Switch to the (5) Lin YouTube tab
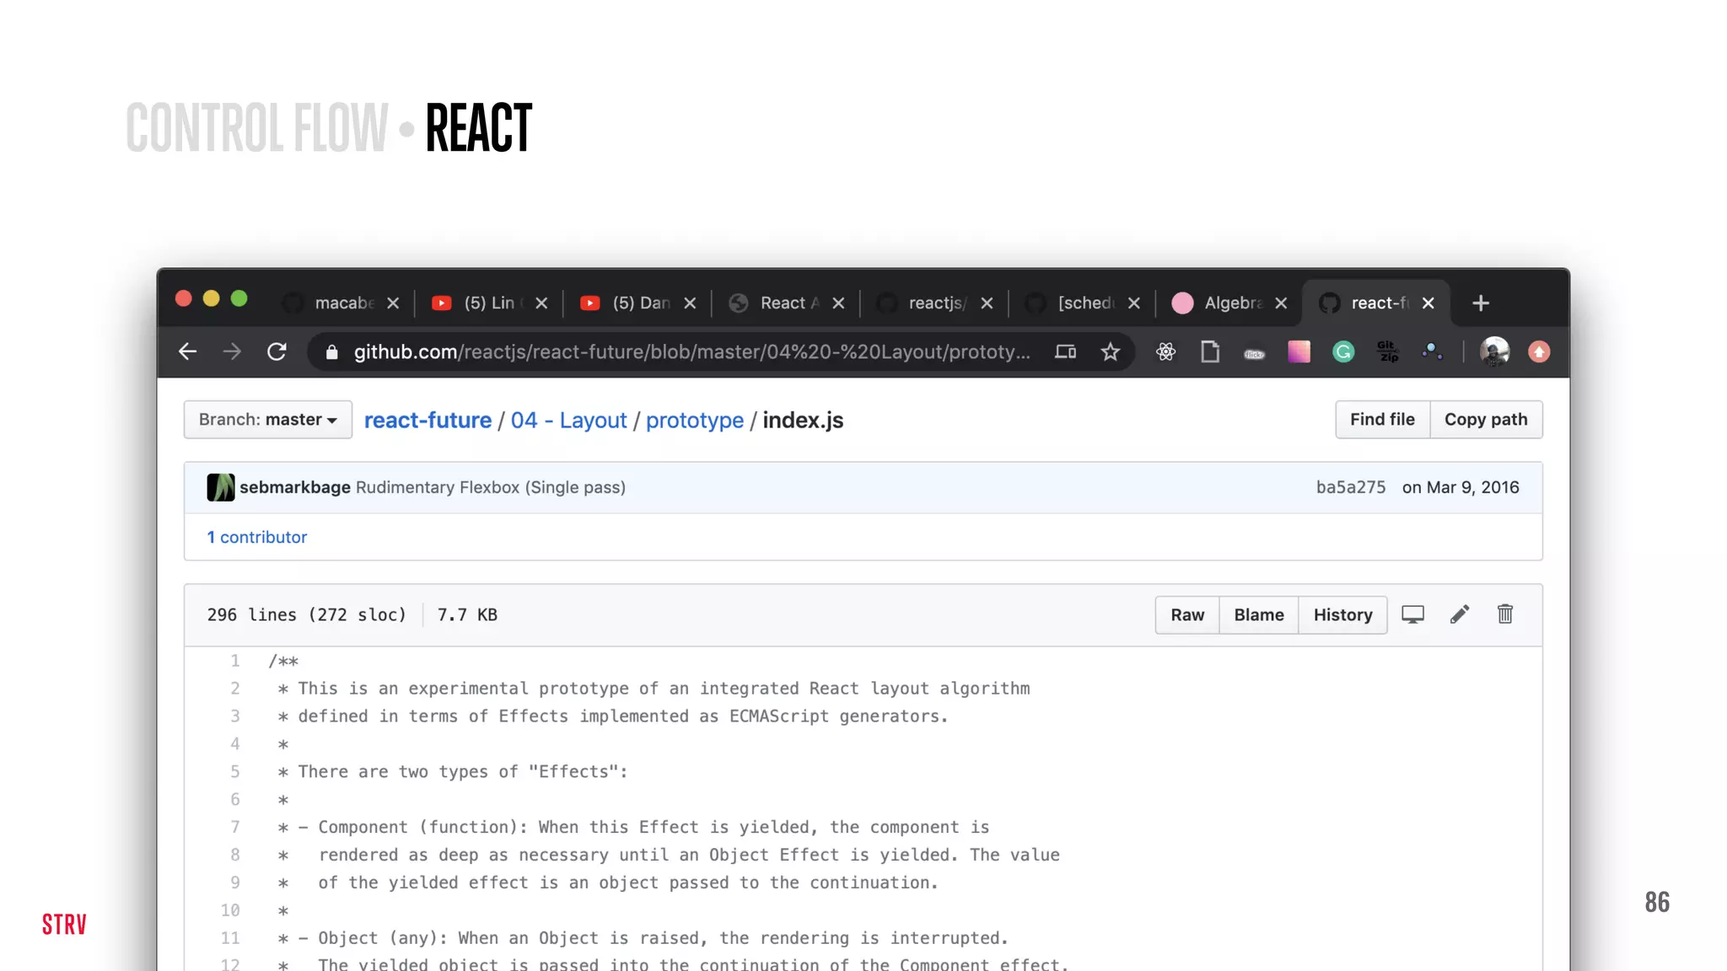1727x971 pixels. (x=489, y=303)
